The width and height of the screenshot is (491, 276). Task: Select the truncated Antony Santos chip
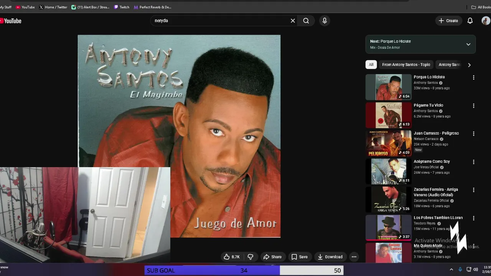click(450, 65)
